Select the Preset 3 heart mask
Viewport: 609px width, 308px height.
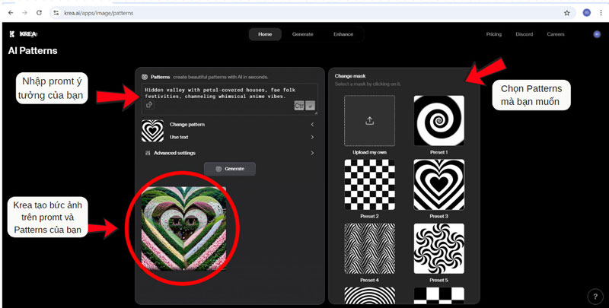pos(439,185)
